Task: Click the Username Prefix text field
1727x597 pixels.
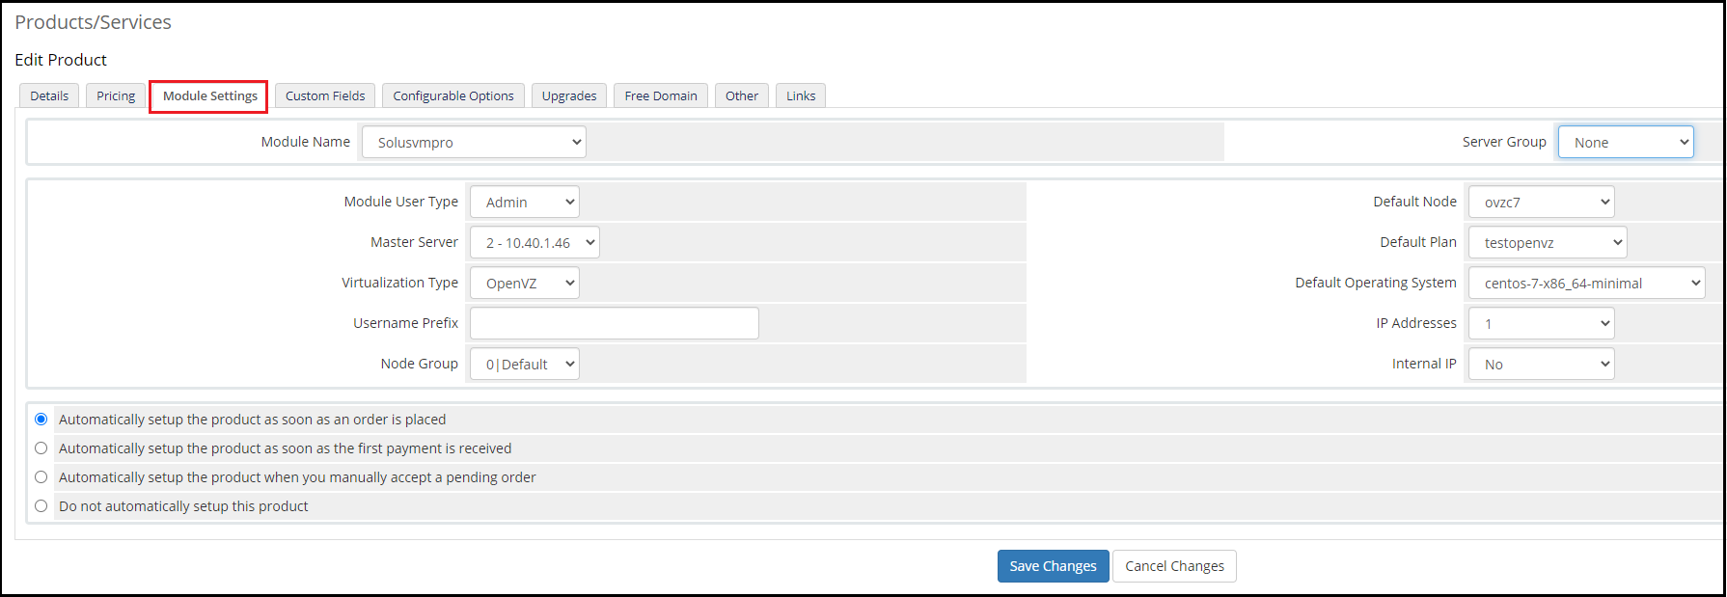Action: [x=614, y=324]
